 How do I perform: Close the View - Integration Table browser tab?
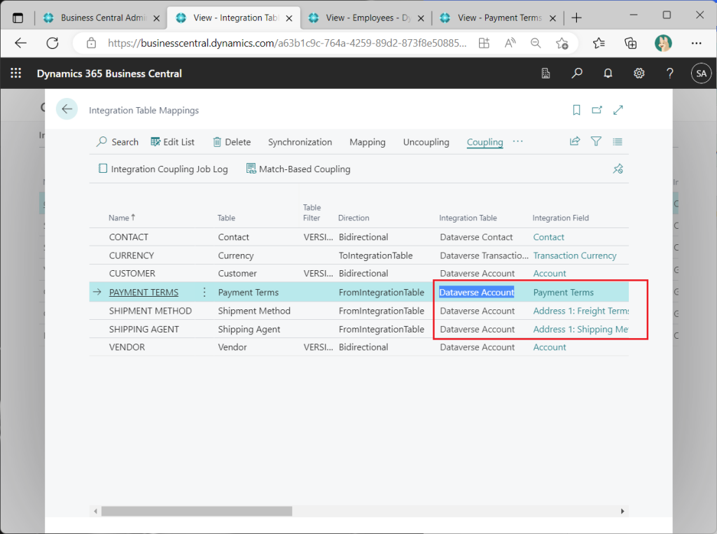(289, 18)
